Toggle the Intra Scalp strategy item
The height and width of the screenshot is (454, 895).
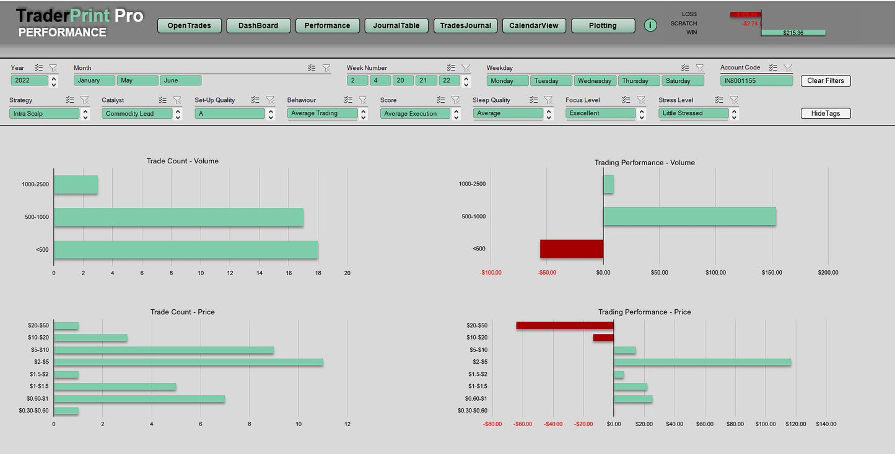[45, 113]
